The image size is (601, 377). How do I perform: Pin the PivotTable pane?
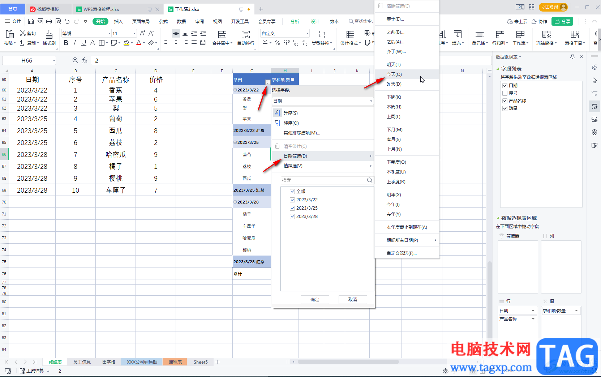572,57
